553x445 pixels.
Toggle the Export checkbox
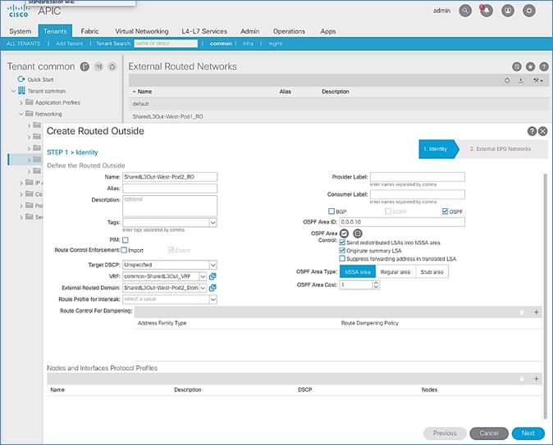point(171,250)
